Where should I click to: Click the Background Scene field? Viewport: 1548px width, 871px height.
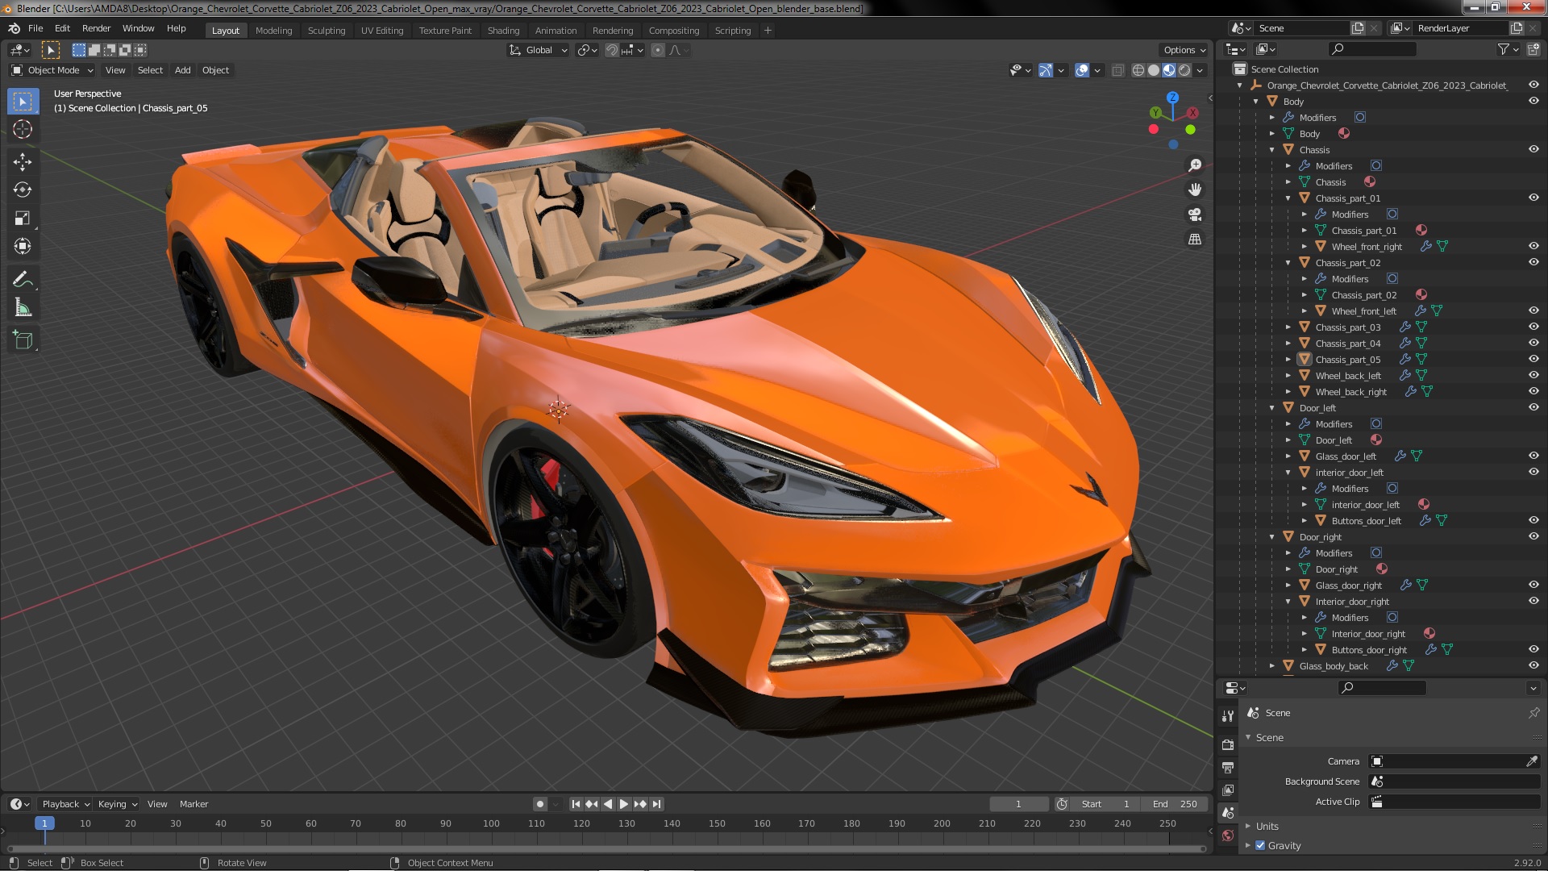tap(1454, 781)
